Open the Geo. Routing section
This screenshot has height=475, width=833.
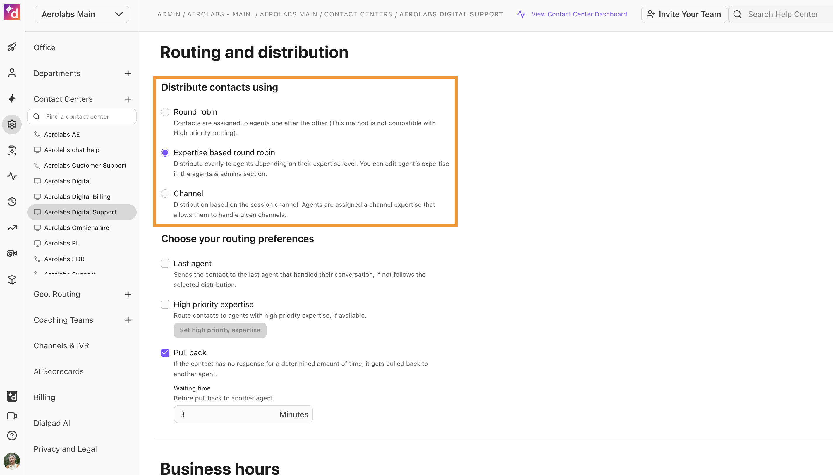(57, 294)
